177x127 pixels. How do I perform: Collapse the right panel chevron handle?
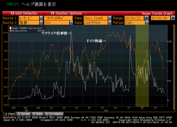point(174,67)
